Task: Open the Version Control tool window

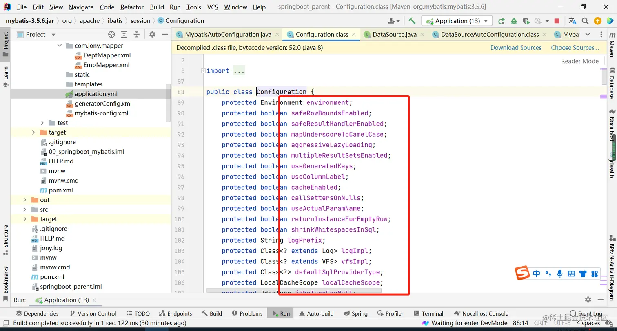Action: tap(93, 313)
